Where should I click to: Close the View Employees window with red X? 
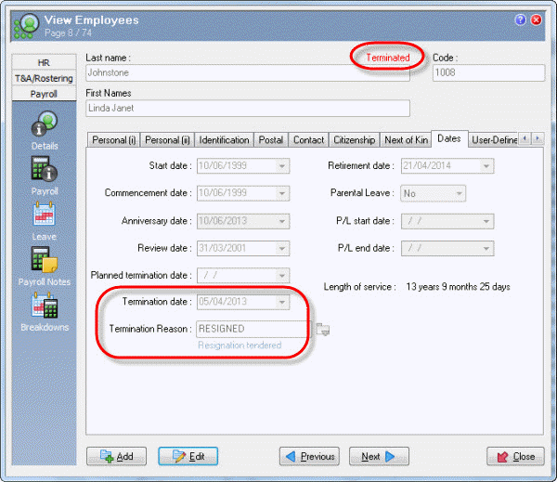pyautogui.click(x=536, y=20)
